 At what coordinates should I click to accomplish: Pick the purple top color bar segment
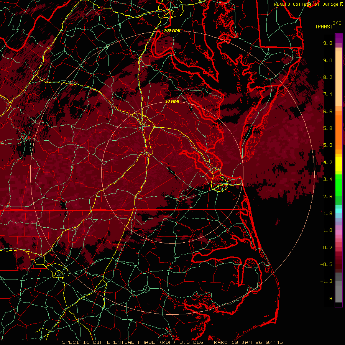point(338,38)
